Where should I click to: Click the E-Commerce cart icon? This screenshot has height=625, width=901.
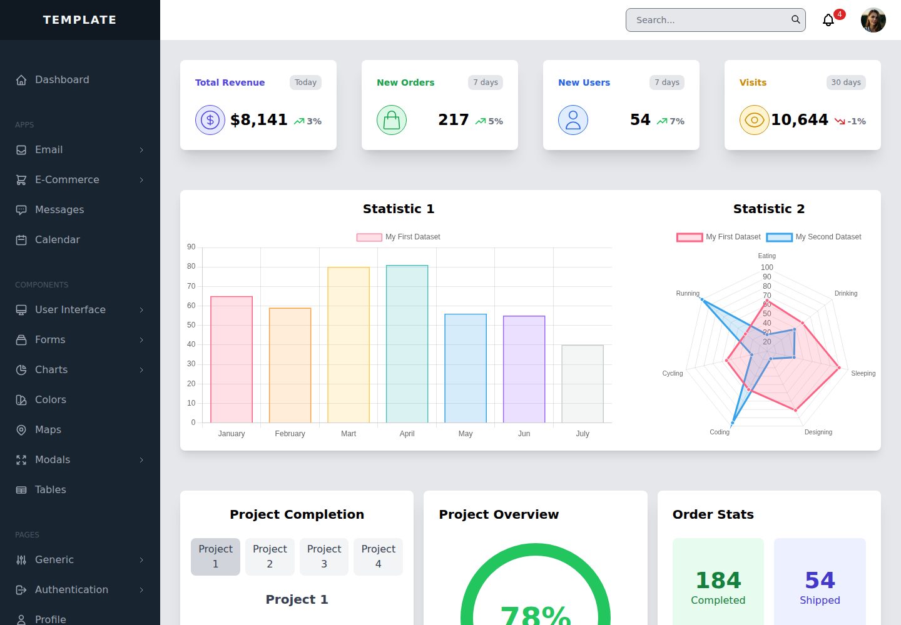21,180
